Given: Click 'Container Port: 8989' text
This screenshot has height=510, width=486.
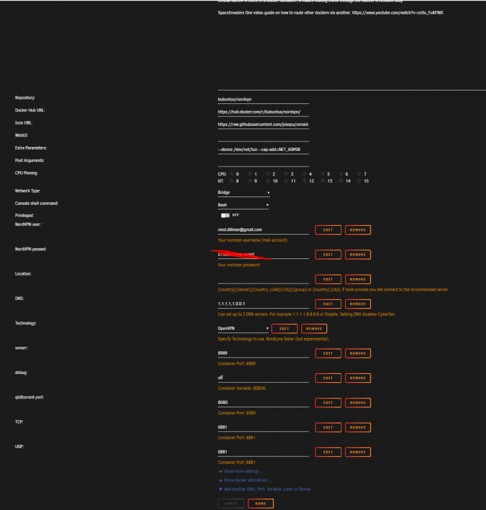Looking at the screenshot, I should pos(237,364).
